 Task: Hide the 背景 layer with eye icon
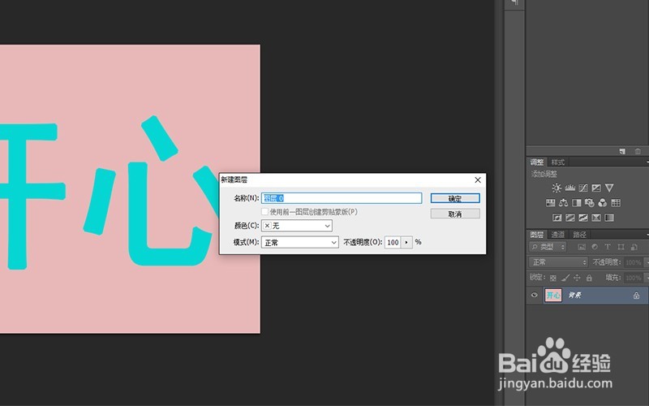click(x=535, y=296)
